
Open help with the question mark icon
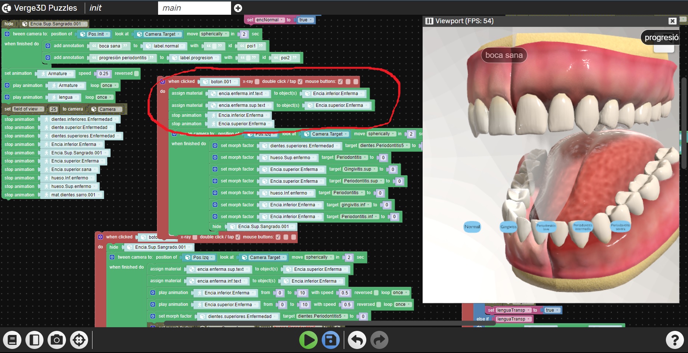tap(675, 340)
